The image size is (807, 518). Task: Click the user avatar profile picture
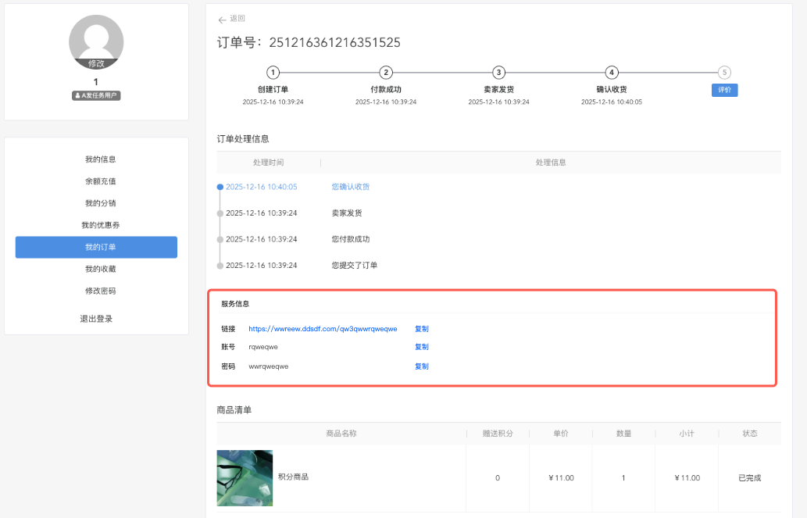pos(96,39)
